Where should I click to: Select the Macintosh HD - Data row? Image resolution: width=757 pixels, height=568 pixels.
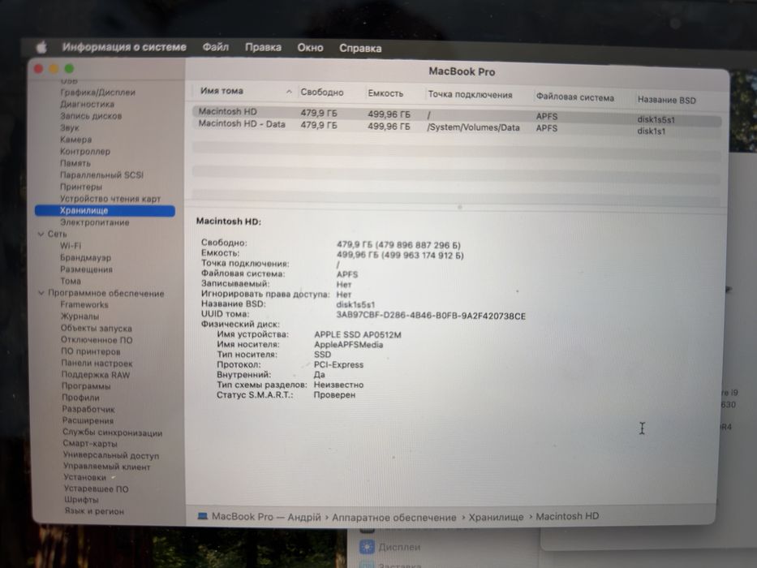pyautogui.click(x=457, y=127)
